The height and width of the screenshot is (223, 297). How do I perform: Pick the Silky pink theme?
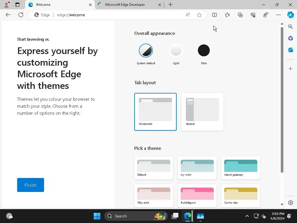[154, 196]
